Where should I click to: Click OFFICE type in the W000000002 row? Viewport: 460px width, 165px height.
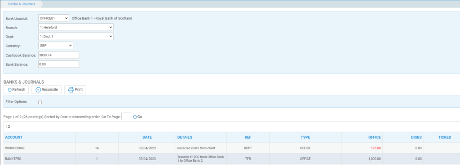(305, 148)
